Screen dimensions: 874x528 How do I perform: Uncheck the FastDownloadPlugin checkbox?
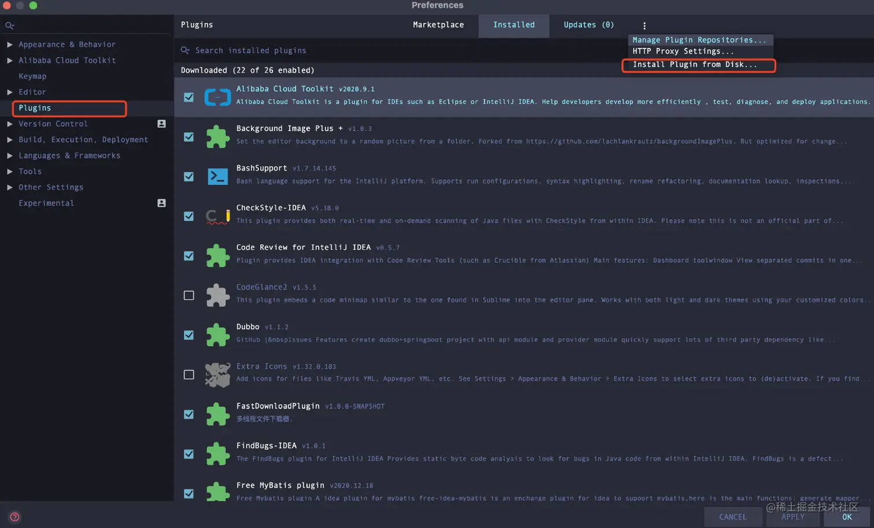click(x=188, y=414)
